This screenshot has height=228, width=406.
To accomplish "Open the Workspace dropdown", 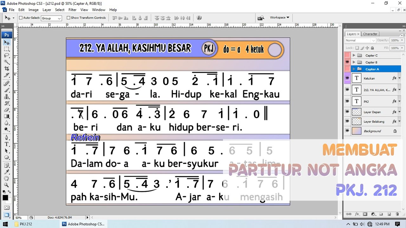I will [279, 18].
